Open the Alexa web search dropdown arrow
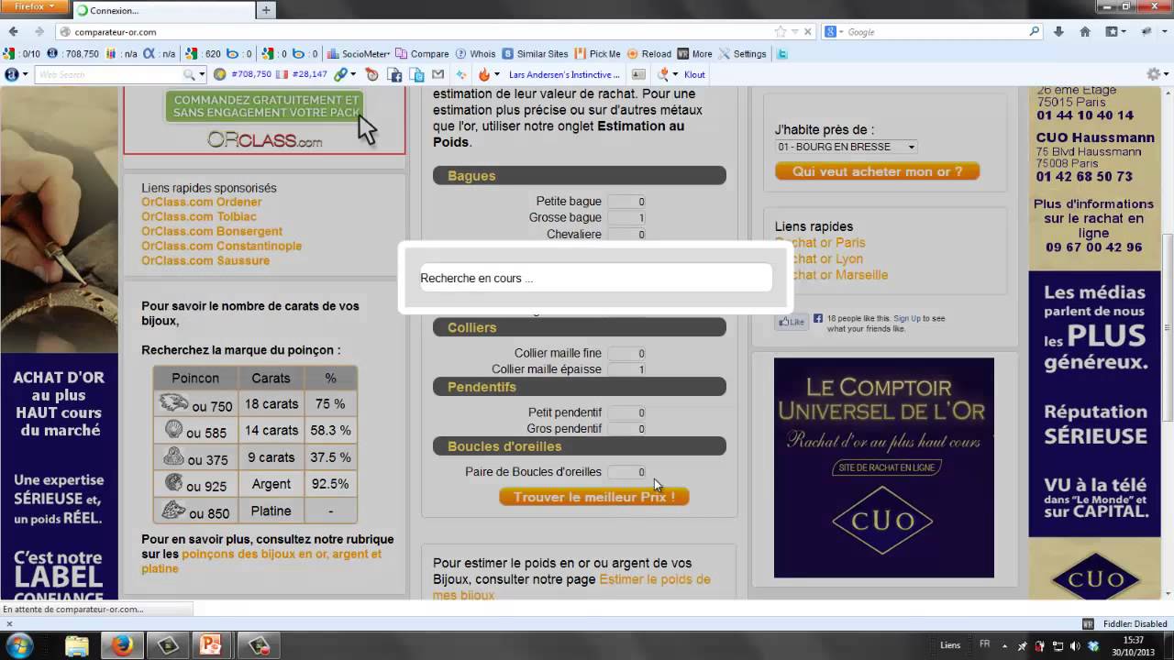The height and width of the screenshot is (660, 1174). pos(201,74)
